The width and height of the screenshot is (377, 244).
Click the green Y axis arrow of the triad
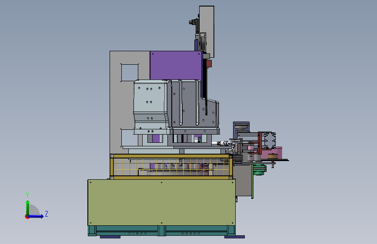(x=28, y=208)
